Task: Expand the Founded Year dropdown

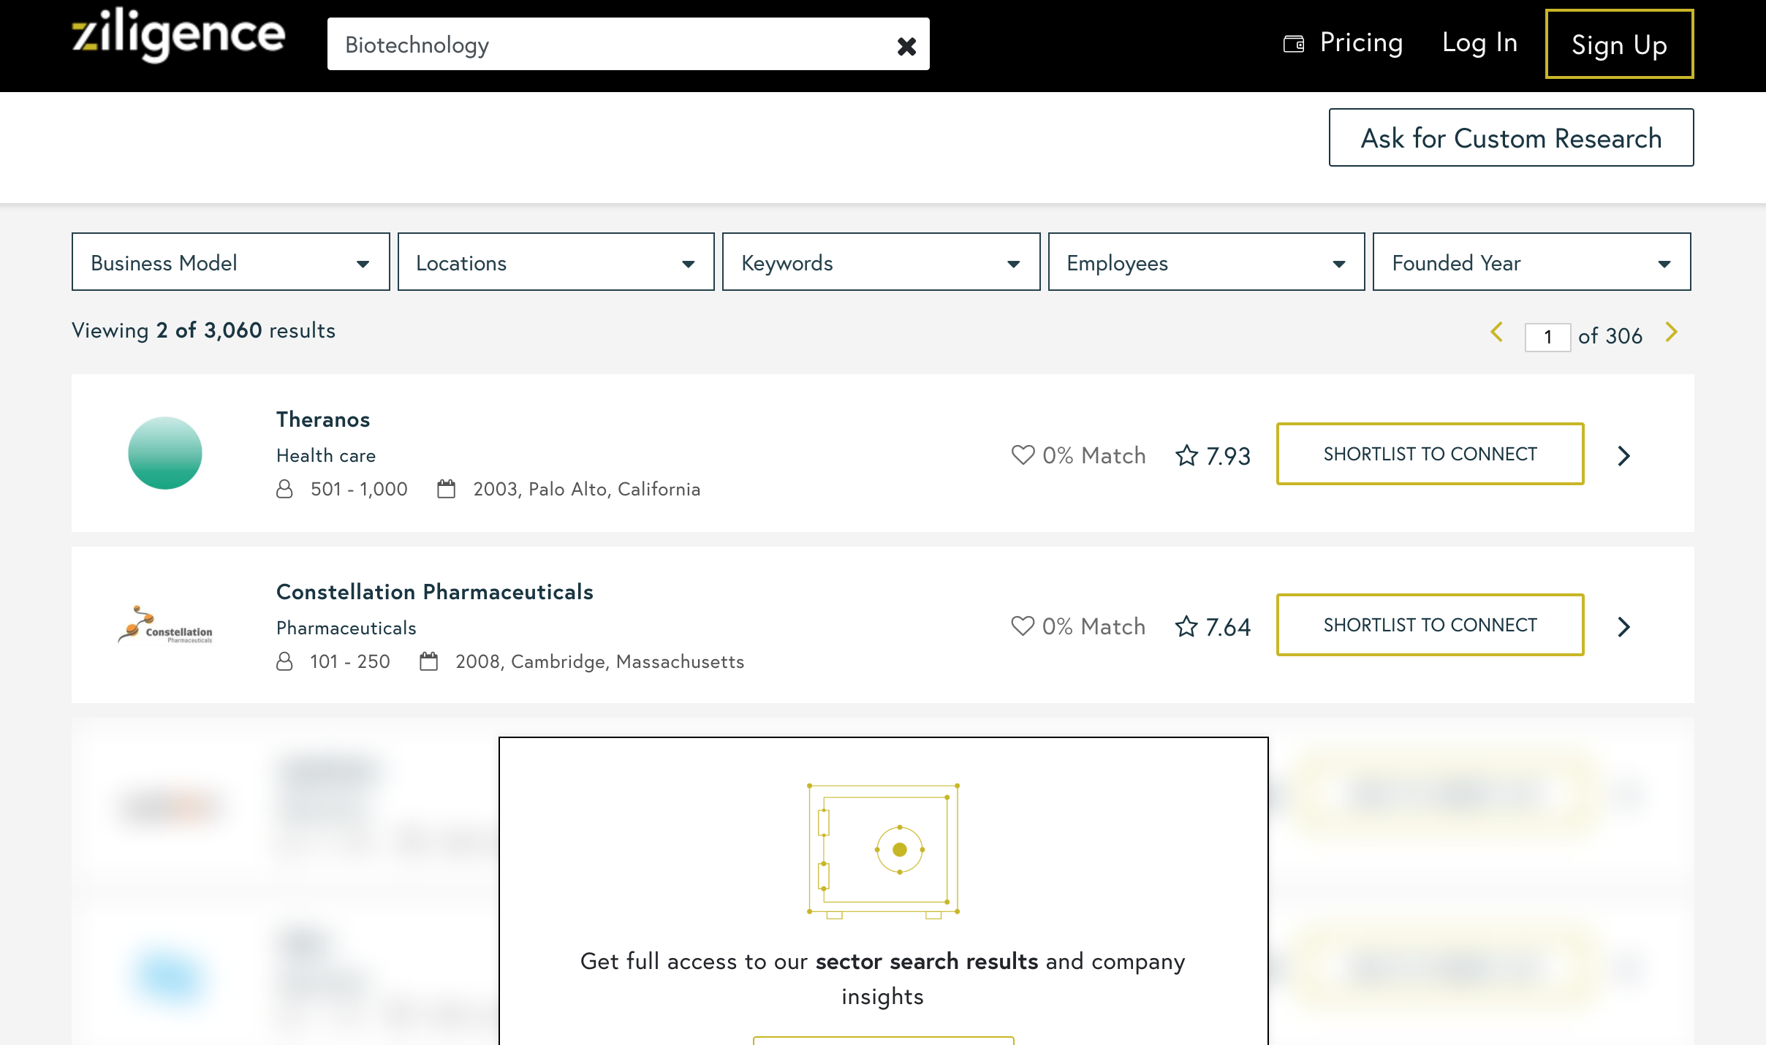Action: 1531,262
